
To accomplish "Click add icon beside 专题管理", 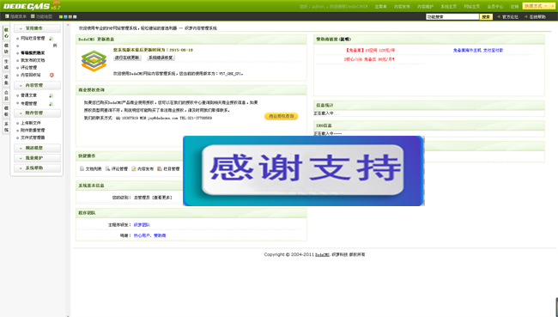I will [51, 104].
